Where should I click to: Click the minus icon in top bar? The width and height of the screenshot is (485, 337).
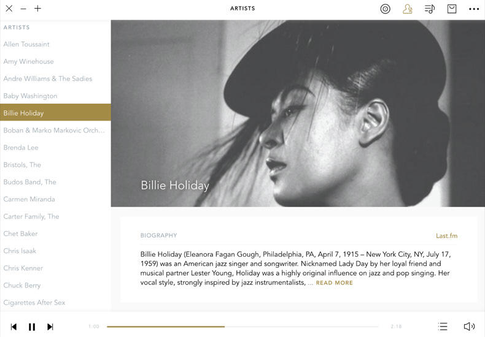point(23,9)
